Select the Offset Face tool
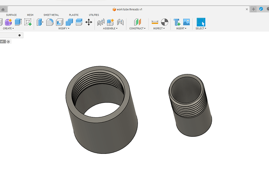This screenshot has height=194, width=269. coord(79,22)
